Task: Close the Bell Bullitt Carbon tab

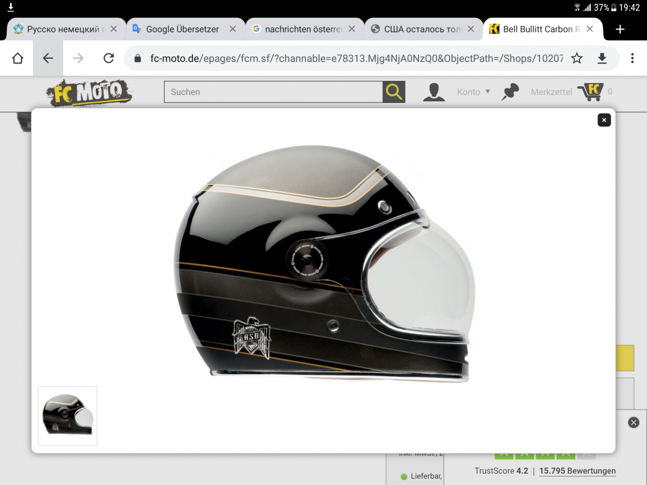Action: 590,29
